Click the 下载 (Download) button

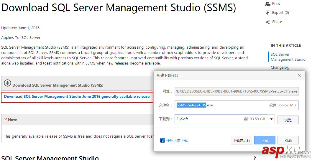tap(265, 140)
